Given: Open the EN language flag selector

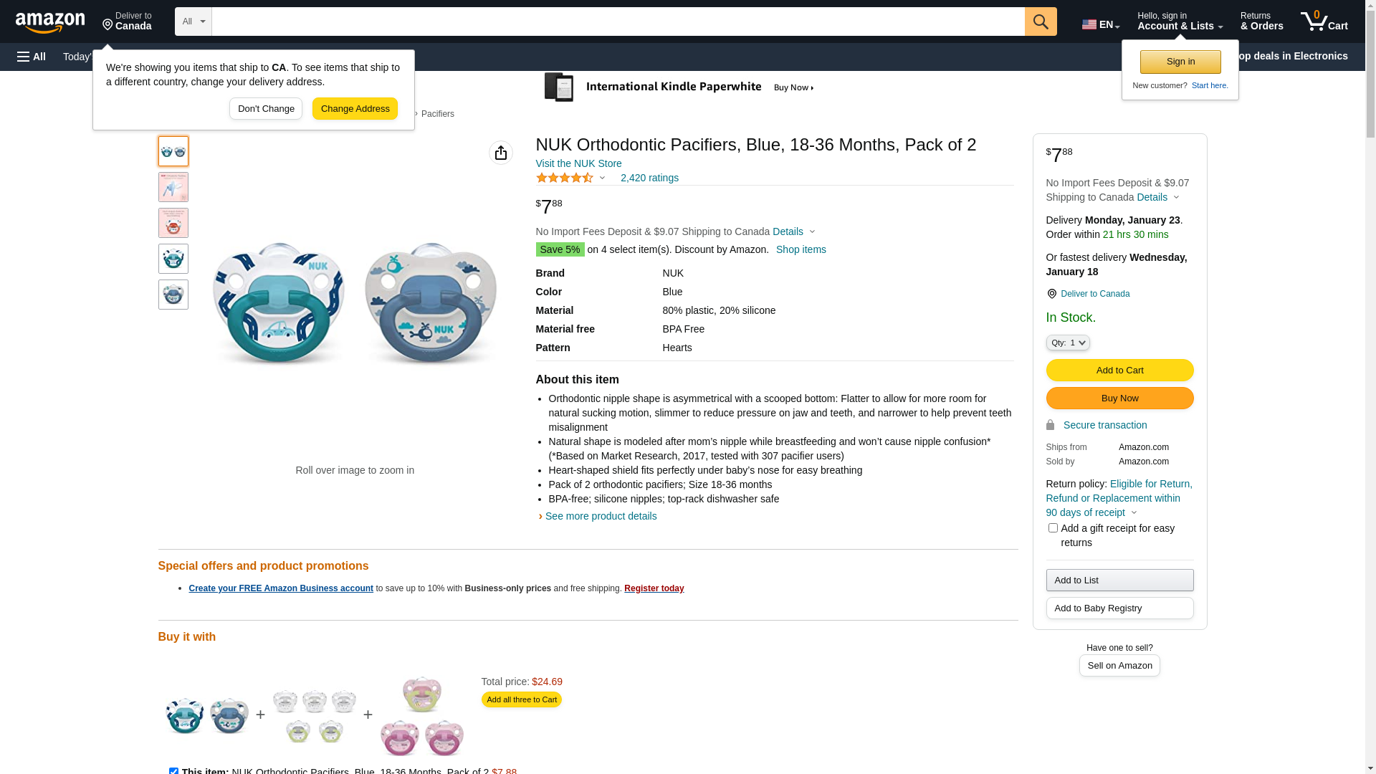Looking at the screenshot, I should click(x=1100, y=24).
